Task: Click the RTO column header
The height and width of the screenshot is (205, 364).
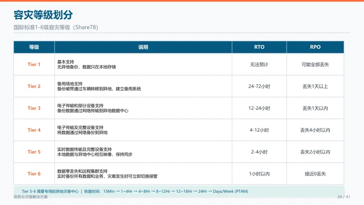Action: [x=259, y=47]
